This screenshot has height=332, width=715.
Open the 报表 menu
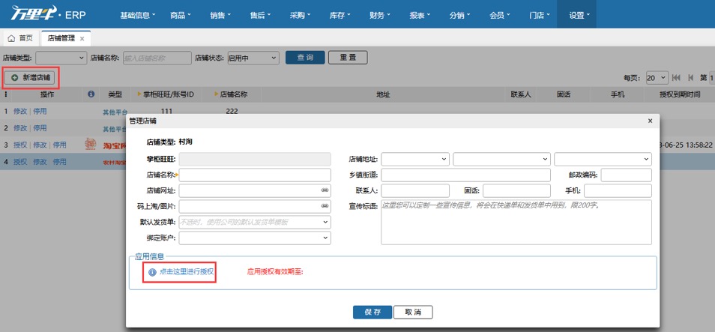coord(420,14)
